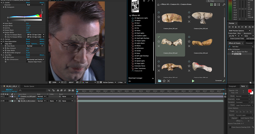Star Creature_Brow_003.psd as favorite
This screenshot has height=134, width=256.
tap(159, 42)
